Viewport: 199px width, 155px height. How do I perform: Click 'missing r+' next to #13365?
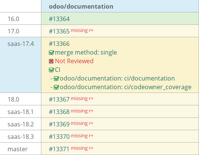click(82, 30)
